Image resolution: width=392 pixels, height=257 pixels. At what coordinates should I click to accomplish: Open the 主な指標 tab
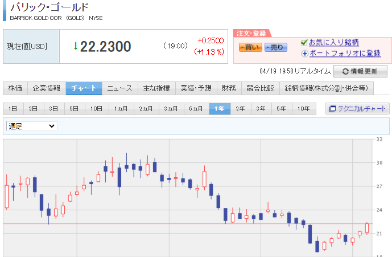tap(156, 88)
